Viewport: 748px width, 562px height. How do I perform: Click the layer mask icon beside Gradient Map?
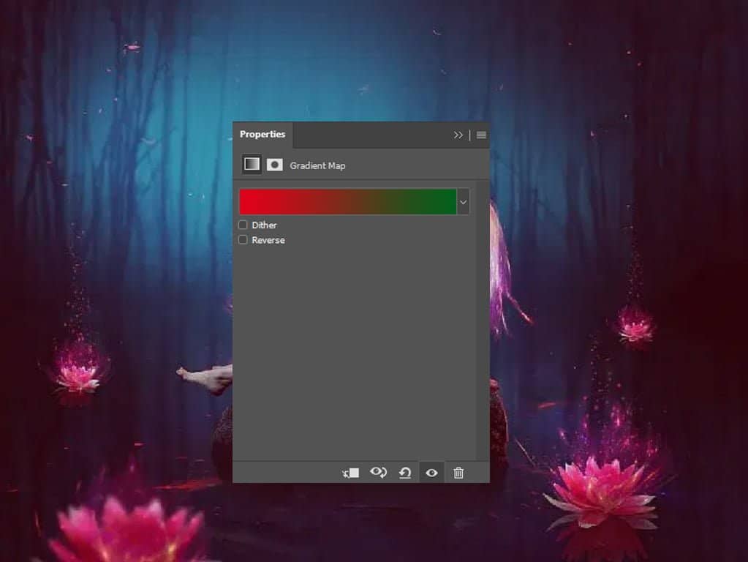276,164
